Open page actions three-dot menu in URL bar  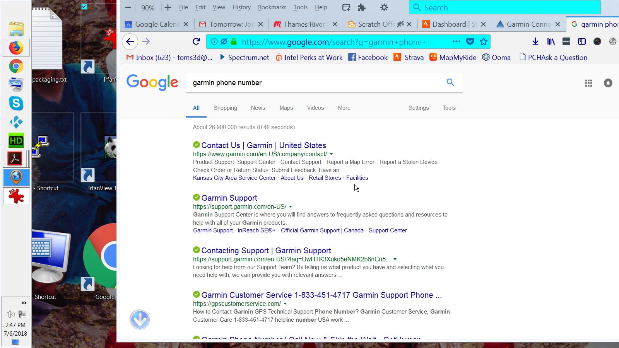pos(457,41)
